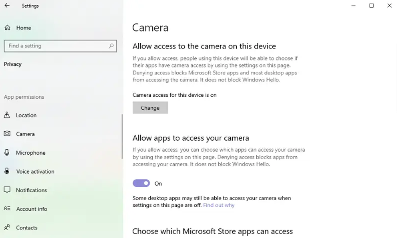Focus the Find a setting box
The width and height of the screenshot is (397, 238).
pyautogui.click(x=56, y=46)
